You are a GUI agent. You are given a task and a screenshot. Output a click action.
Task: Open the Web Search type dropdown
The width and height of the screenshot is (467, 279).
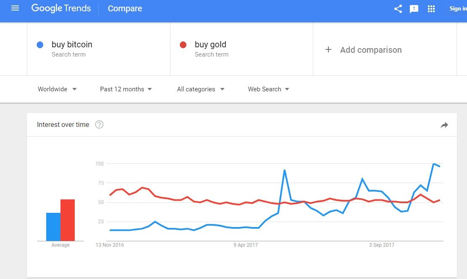269,89
